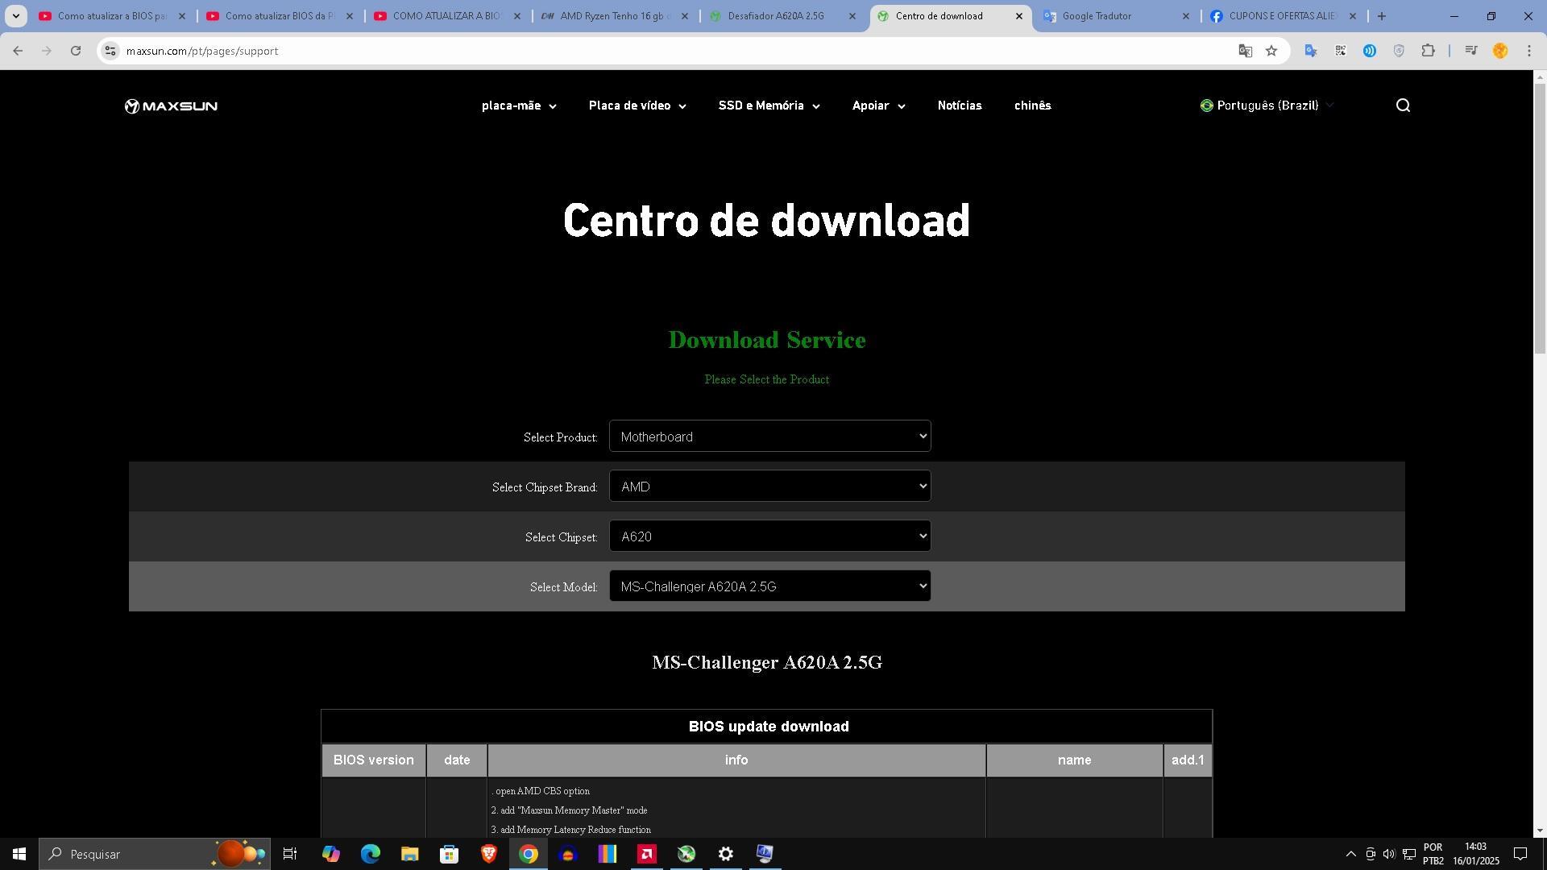Switch to the COMO ATUALIZAR A BIOS tab
The image size is (1547, 870).
(446, 16)
